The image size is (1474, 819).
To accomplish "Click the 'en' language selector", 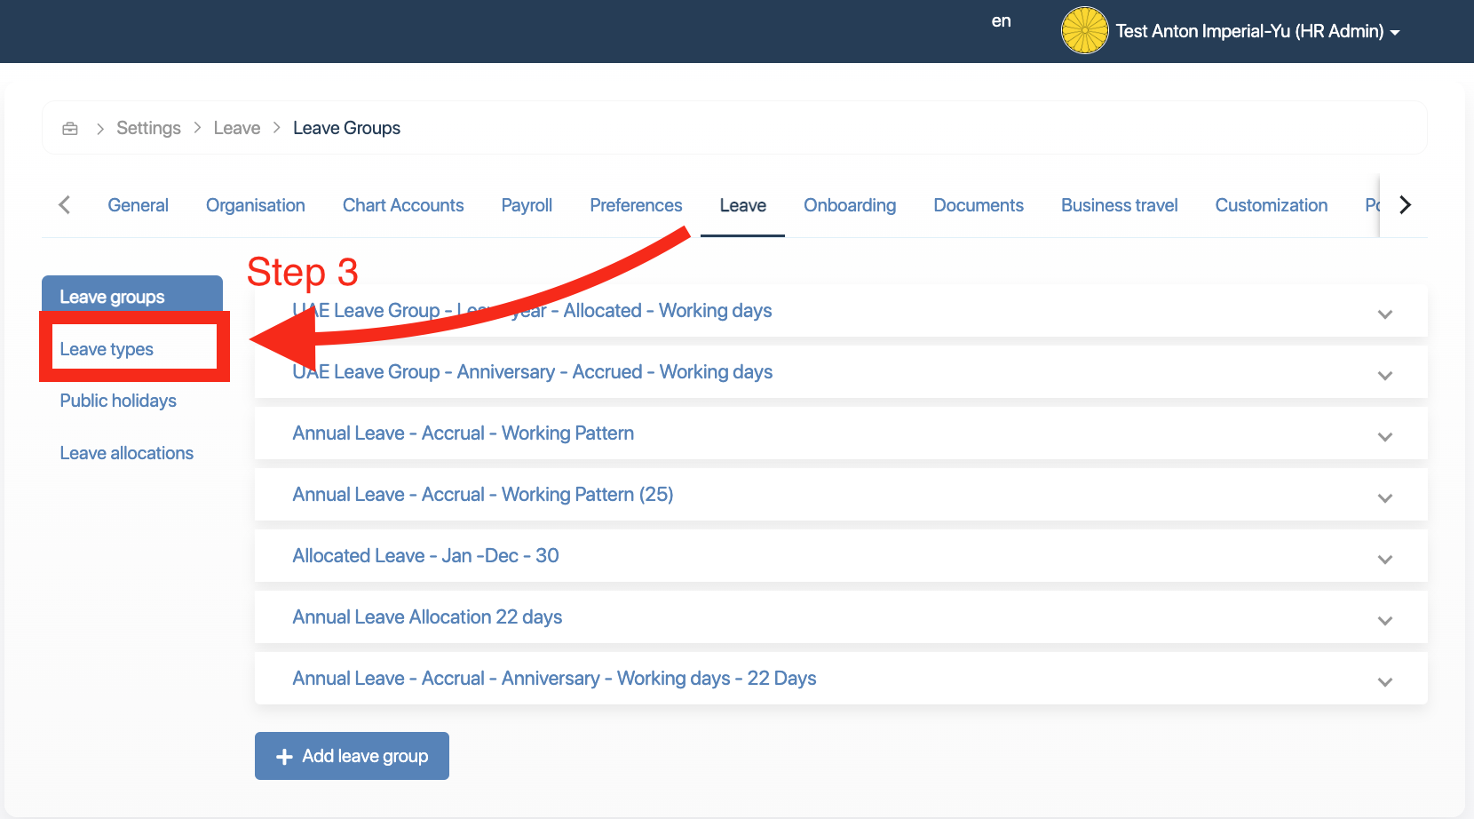I will (1001, 21).
